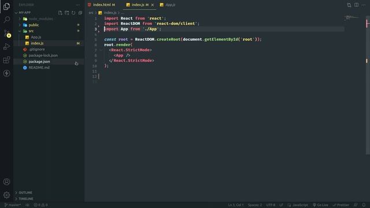Click Ln 3, Col 1 cursor position indicator
370x208 pixels.
(x=236, y=205)
